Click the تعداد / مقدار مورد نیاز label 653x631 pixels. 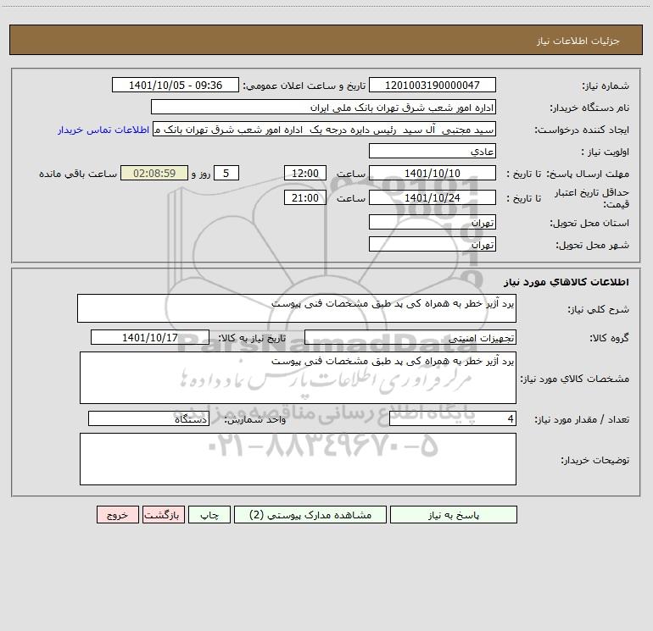tap(582, 419)
